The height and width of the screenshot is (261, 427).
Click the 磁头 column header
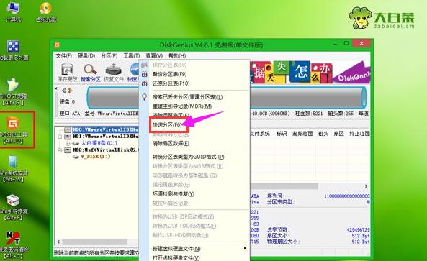pyautogui.click(x=323, y=134)
